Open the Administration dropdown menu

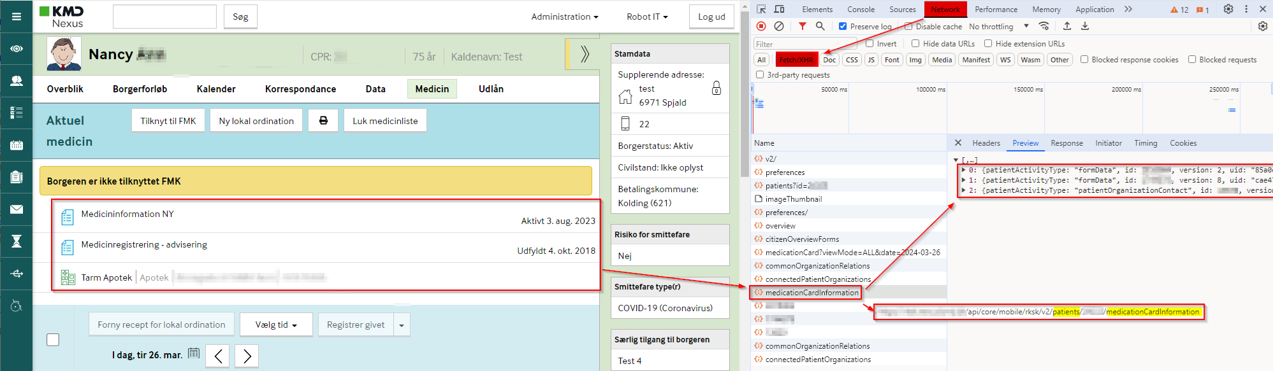point(565,17)
